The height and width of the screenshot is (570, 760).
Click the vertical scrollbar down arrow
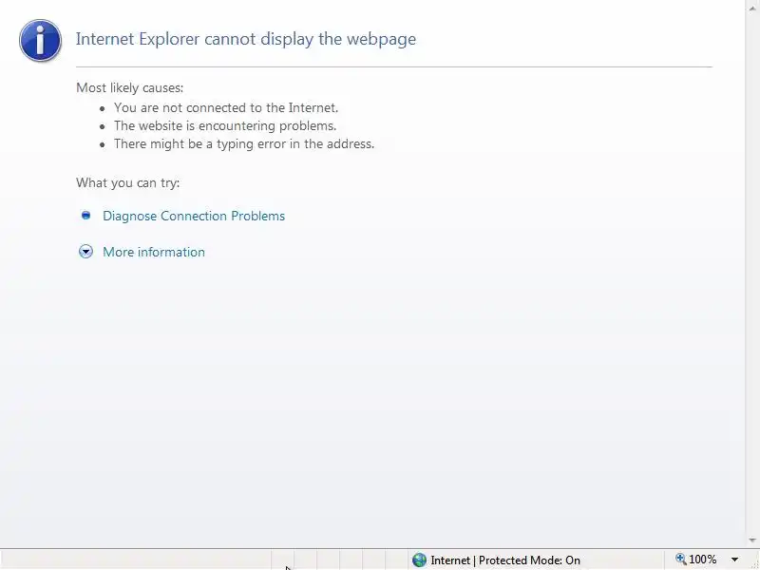pyautogui.click(x=752, y=540)
